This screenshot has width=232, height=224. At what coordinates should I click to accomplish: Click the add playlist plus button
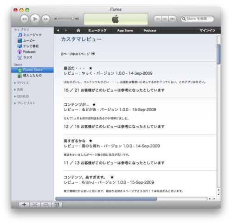tap(24, 205)
